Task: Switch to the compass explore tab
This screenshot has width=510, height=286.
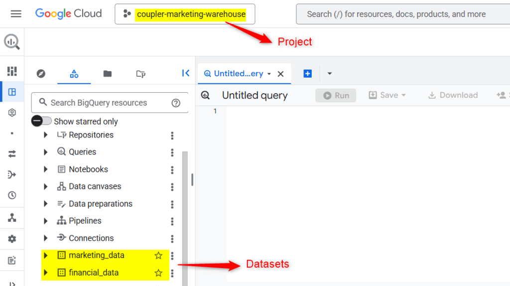Action: (x=41, y=74)
